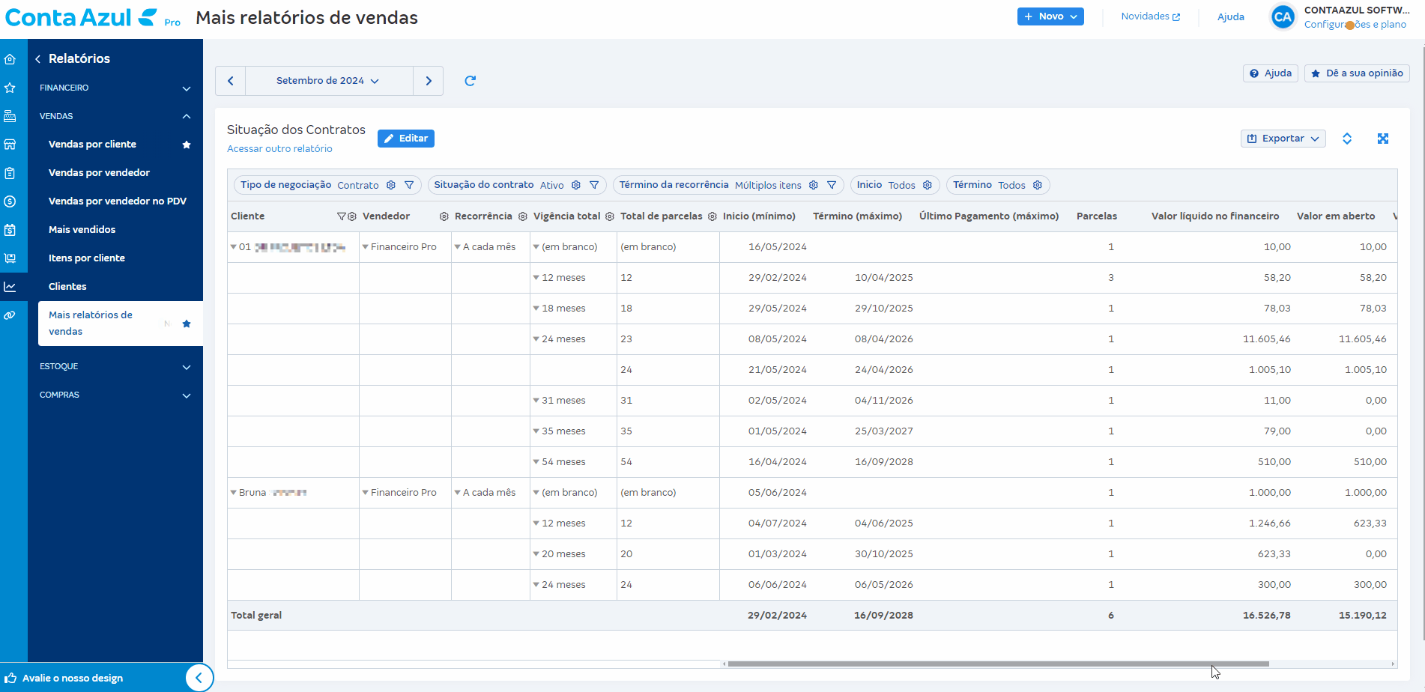Open gear settings for Término filter chip
Viewport: 1425px width, 692px height.
1038,185
